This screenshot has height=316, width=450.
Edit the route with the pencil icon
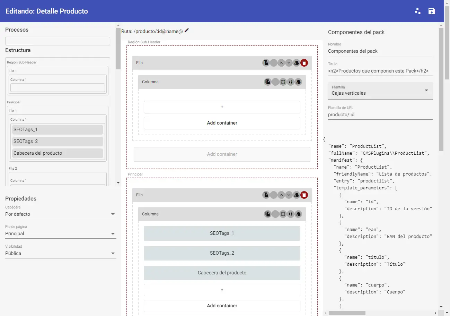[x=187, y=31]
